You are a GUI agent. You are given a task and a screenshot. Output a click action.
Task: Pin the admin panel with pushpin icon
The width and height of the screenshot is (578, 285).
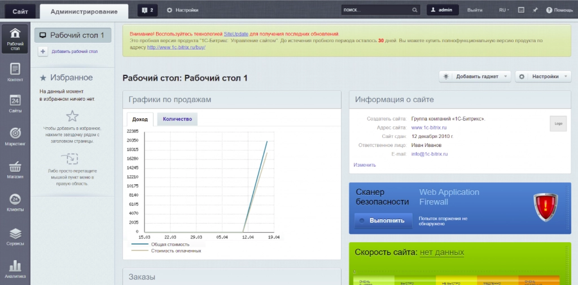point(535,10)
